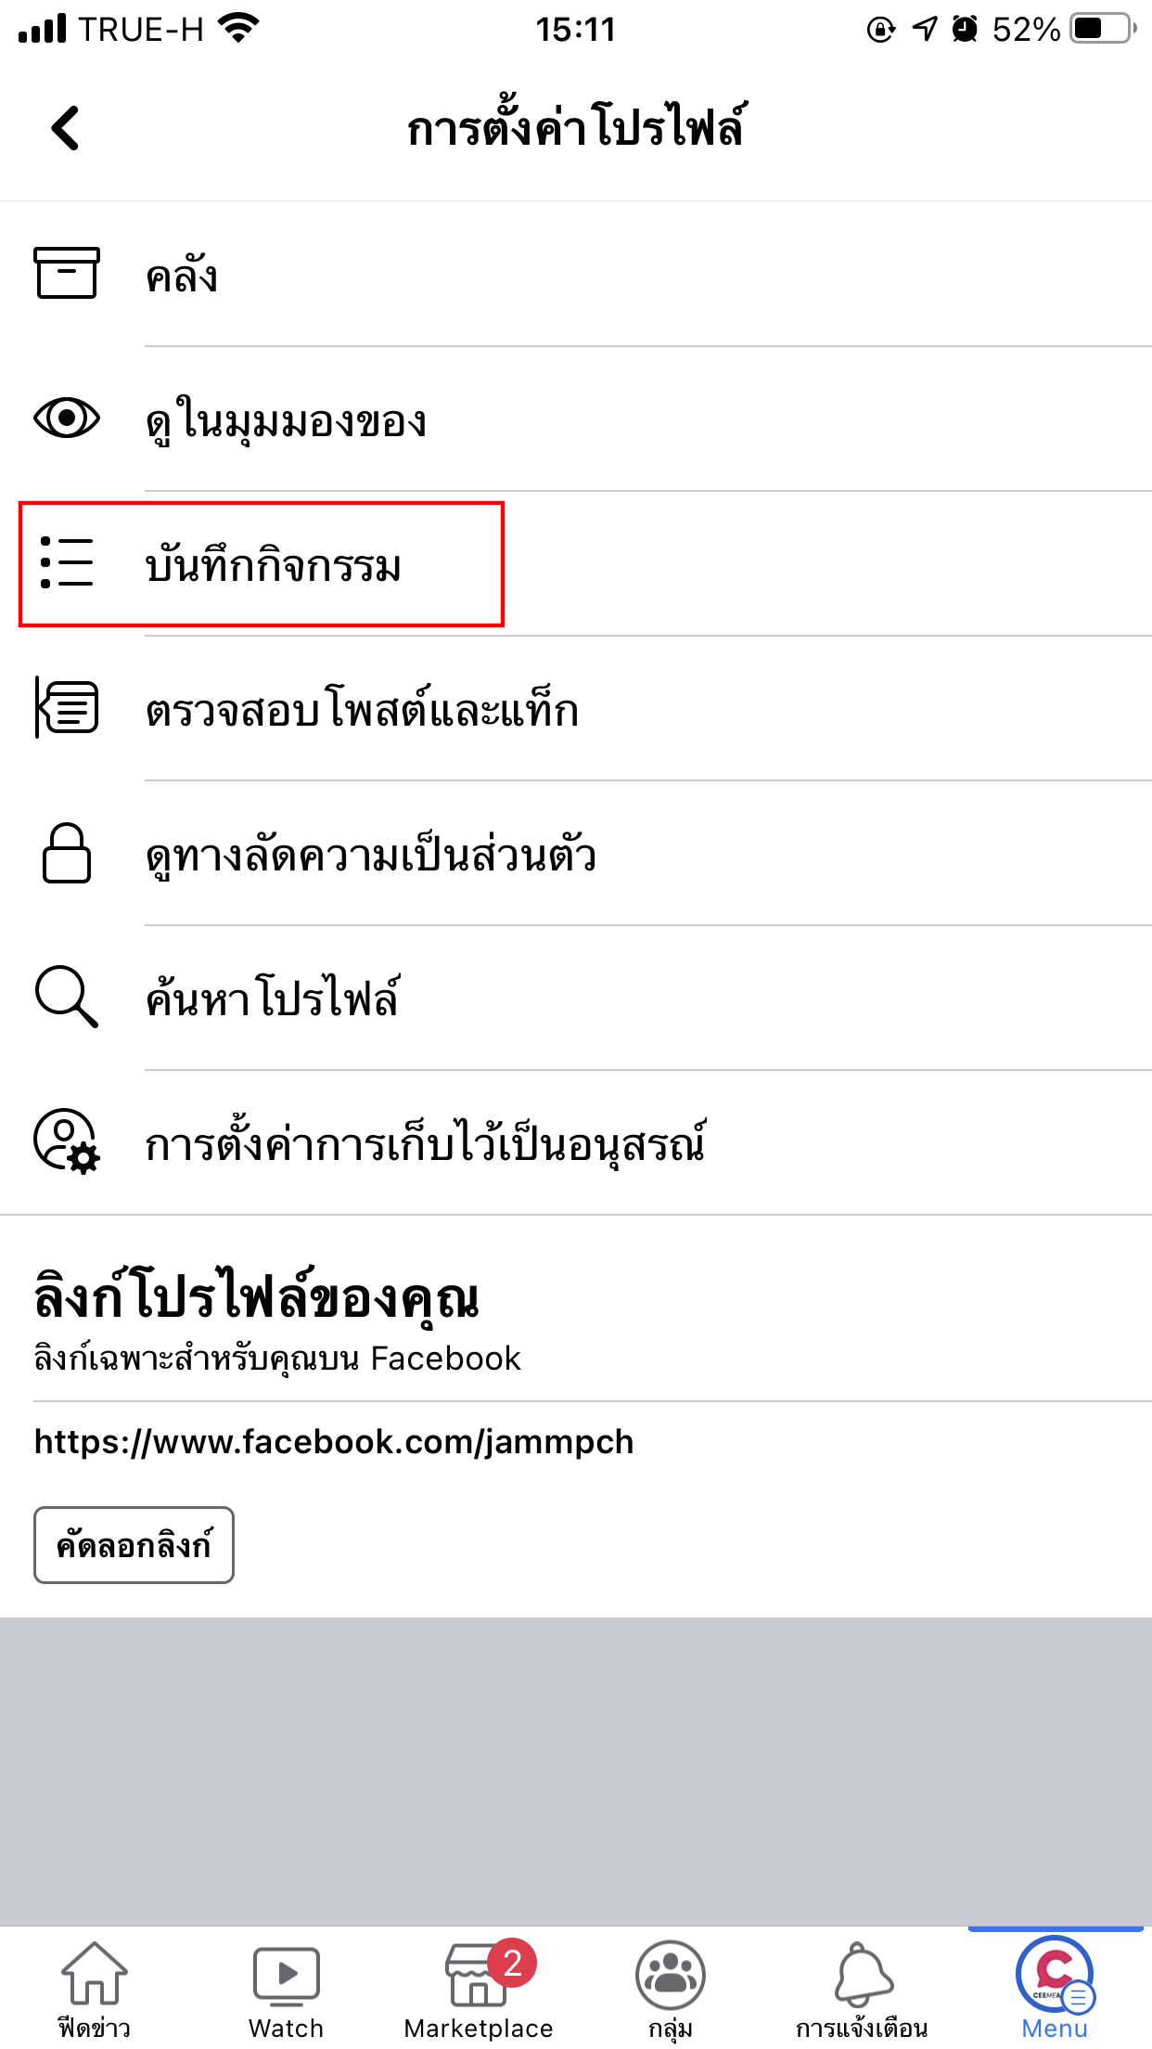The height and width of the screenshot is (2049, 1152).
Task: Tap the activity log list icon
Action: 67,562
